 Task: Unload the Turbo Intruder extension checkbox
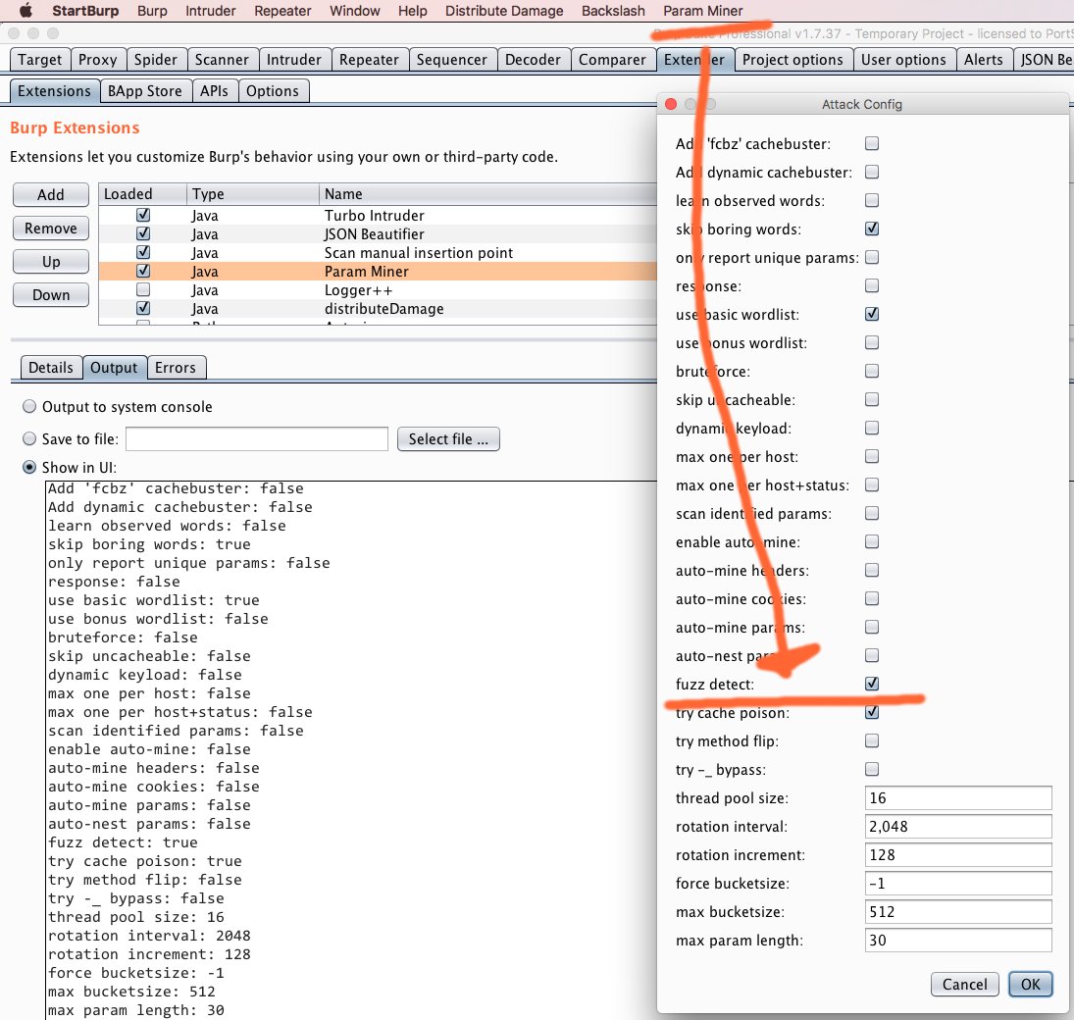(143, 215)
